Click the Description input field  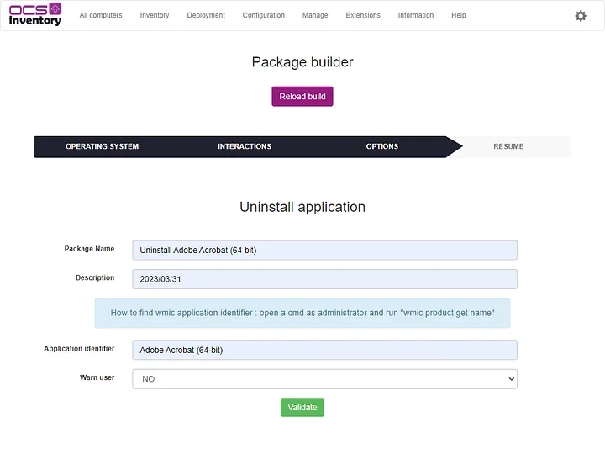tap(324, 279)
